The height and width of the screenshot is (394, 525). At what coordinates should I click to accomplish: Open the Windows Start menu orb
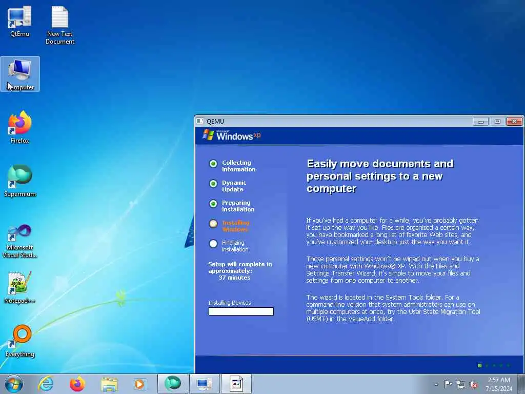[x=14, y=384]
